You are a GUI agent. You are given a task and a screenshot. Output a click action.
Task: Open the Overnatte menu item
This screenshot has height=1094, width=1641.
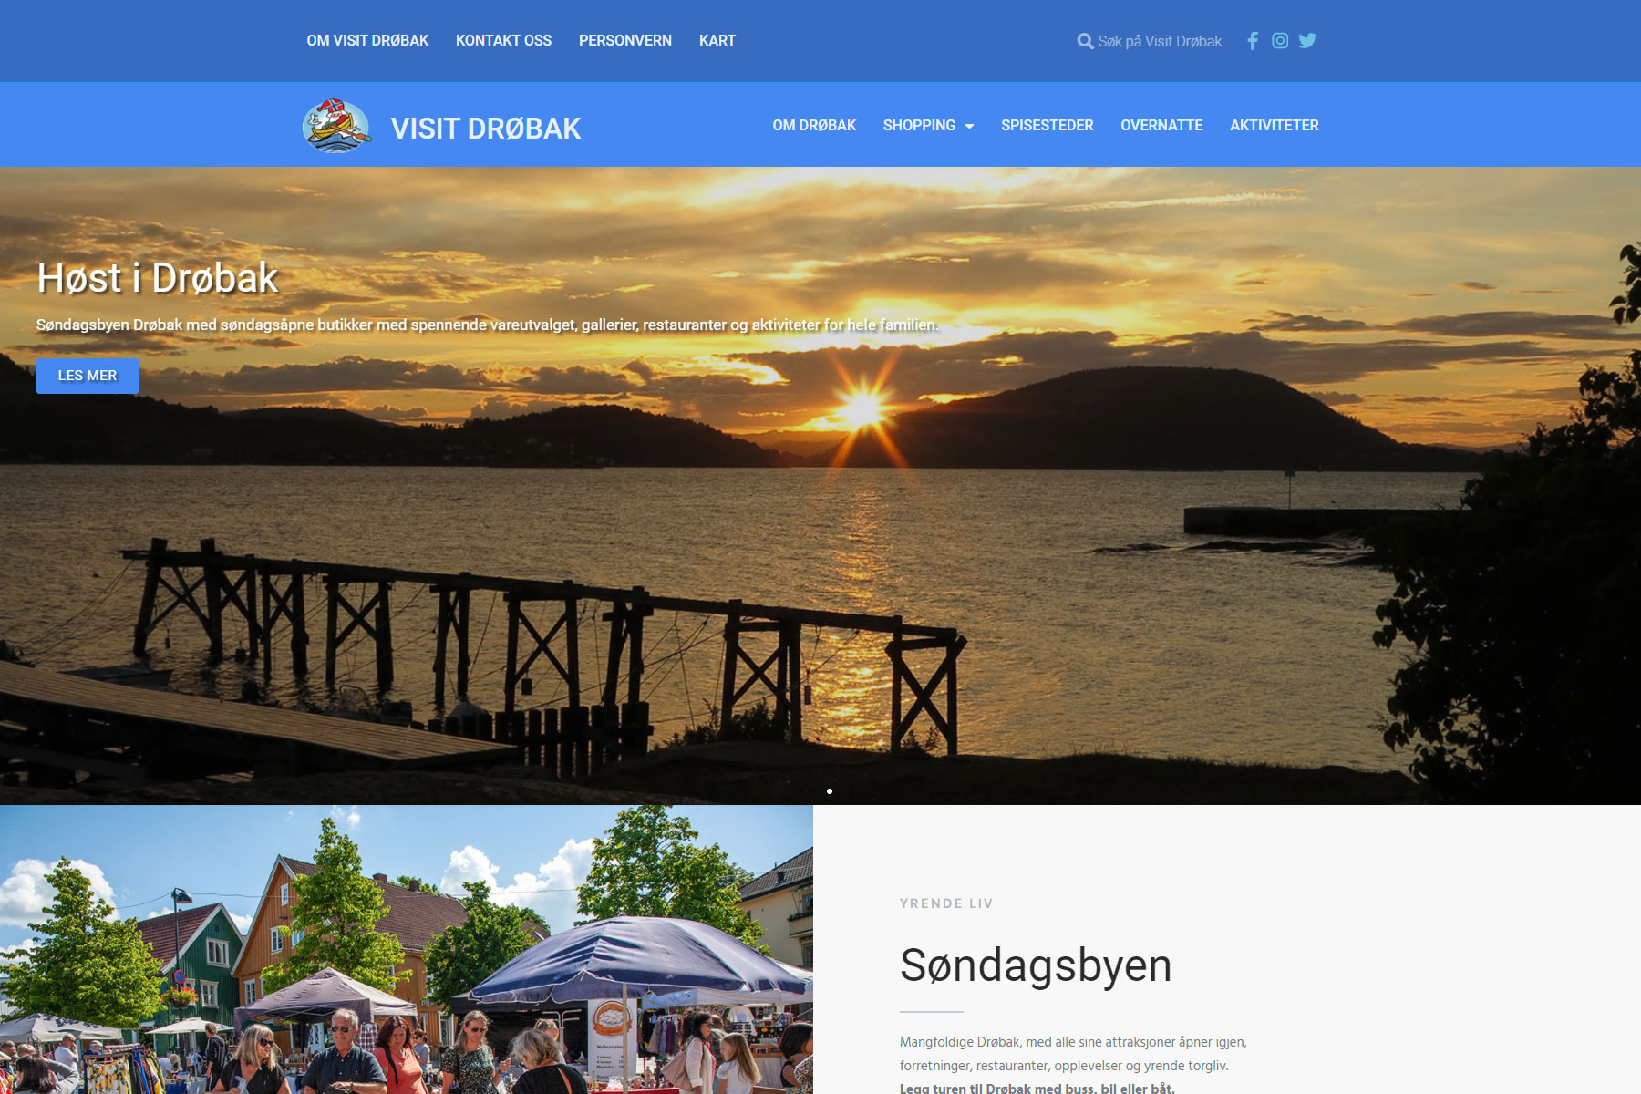click(x=1161, y=126)
